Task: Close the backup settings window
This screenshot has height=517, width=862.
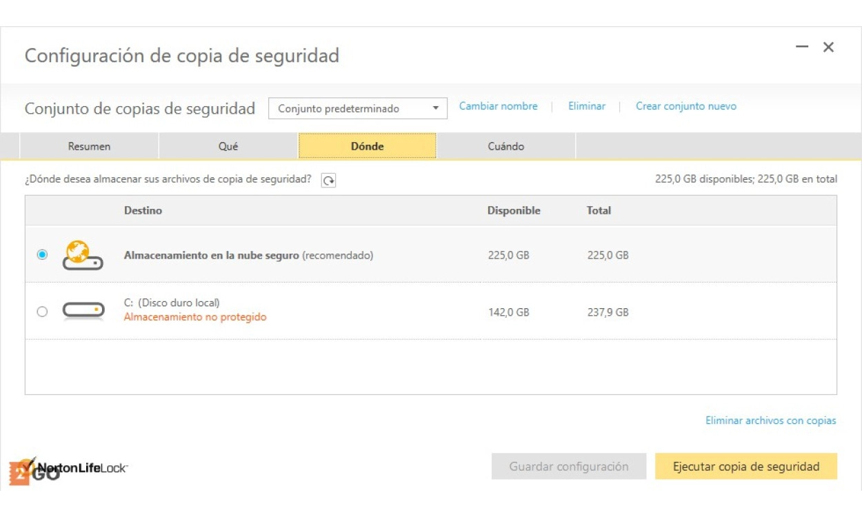Action: tap(829, 47)
